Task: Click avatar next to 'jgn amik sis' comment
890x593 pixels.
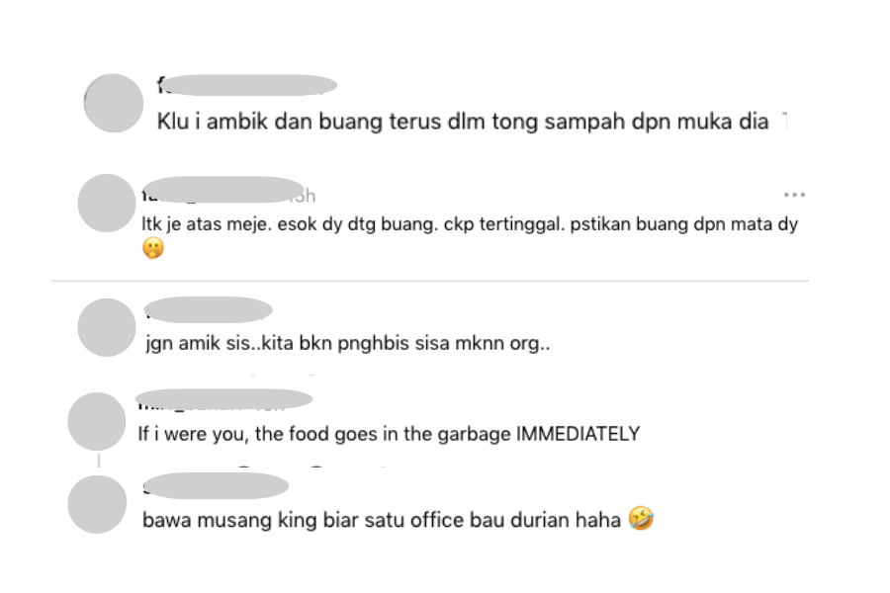Action: click(x=106, y=327)
